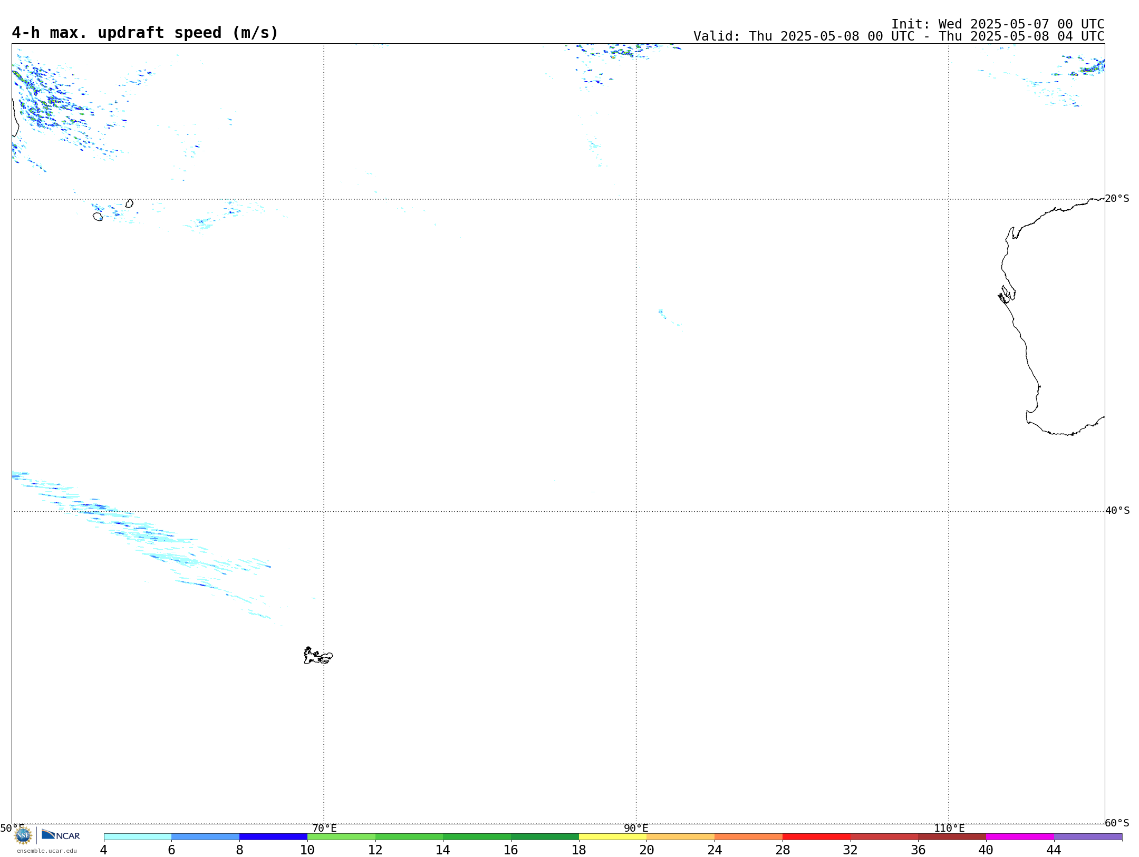The height and width of the screenshot is (857, 1139).
Task: Click the 'Init: Wed 2025-05-07 00 UTC' text
Action: [998, 24]
